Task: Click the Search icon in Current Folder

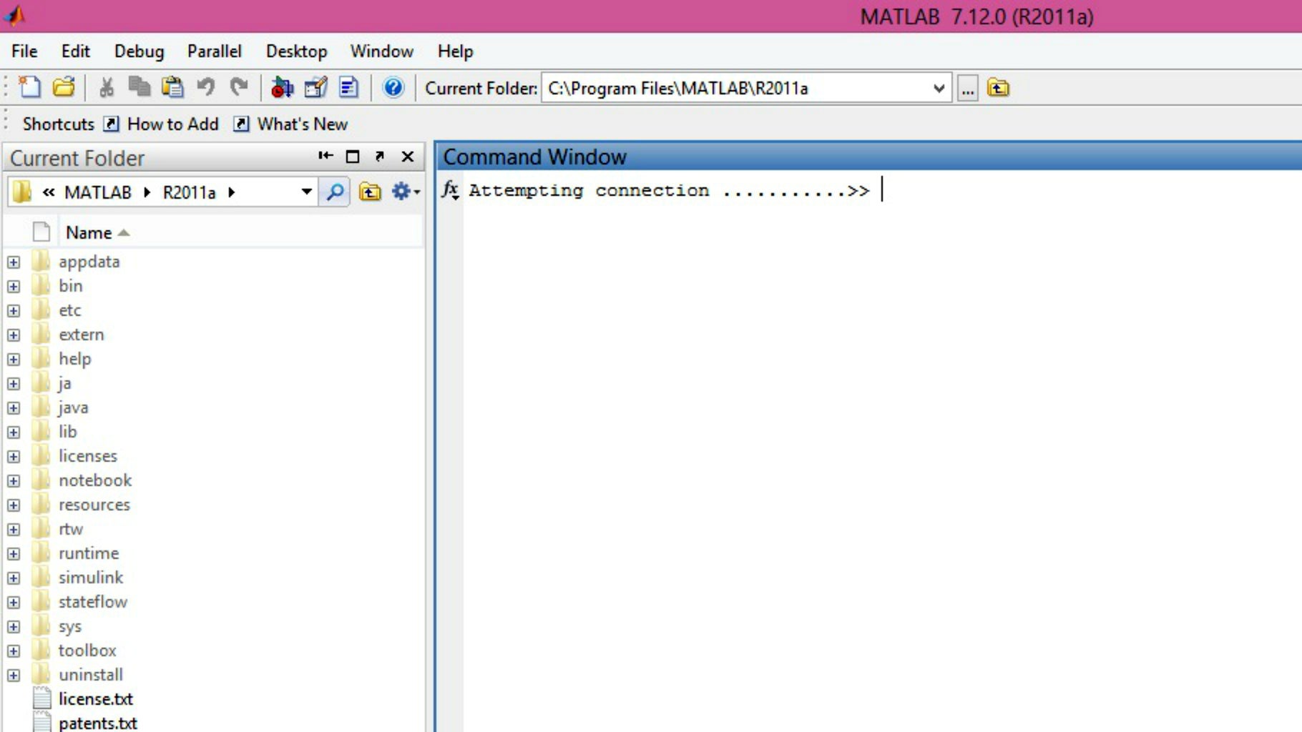Action: click(333, 192)
